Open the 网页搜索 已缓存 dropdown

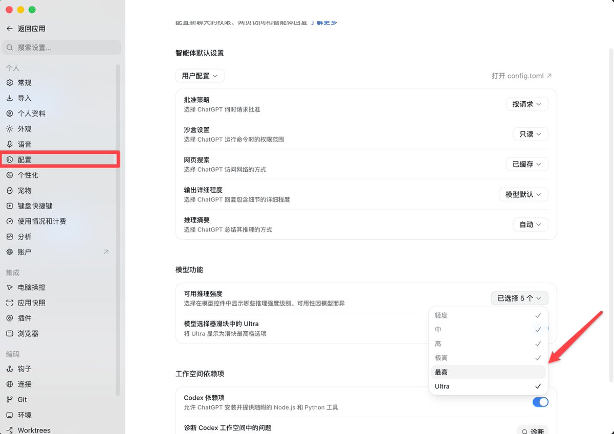(527, 164)
